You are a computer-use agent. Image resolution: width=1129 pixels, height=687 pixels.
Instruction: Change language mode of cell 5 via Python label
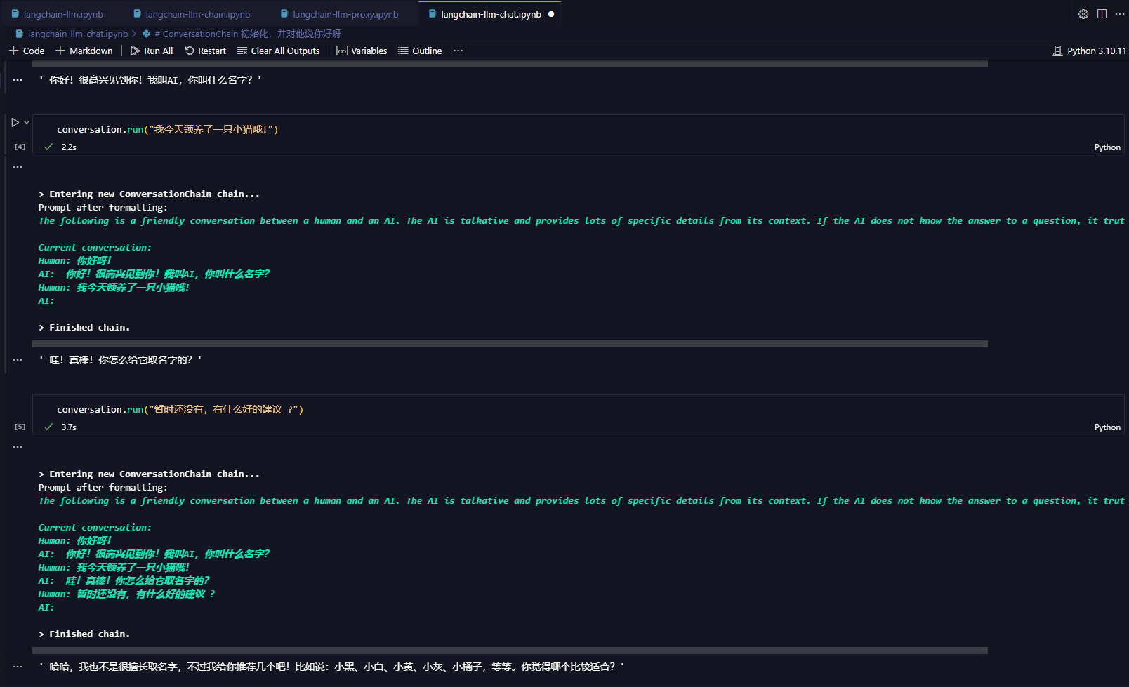tap(1107, 427)
